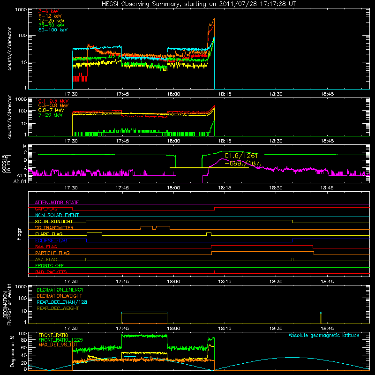Choose the cyan 50-100 keV legend label

click(x=53, y=30)
